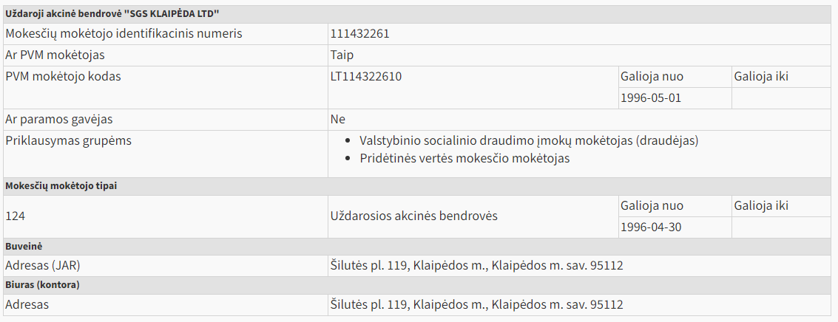
Task: Select the taxpayer identification number 111432261
Action: pos(360,34)
